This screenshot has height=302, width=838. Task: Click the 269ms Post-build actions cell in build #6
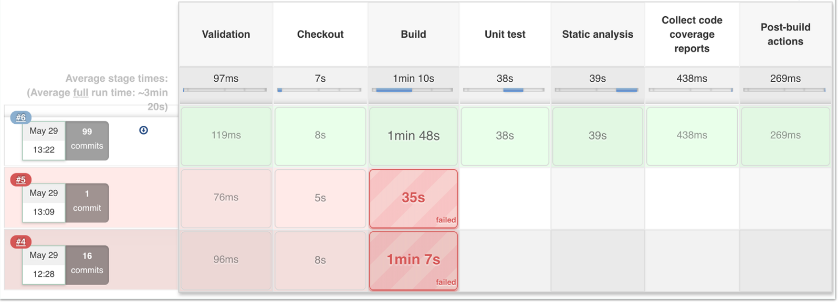(785, 136)
